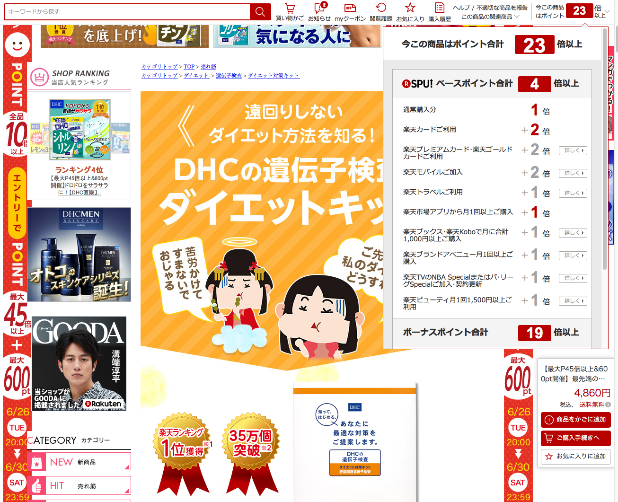Open GOODA magazine banner

pyautogui.click(x=79, y=363)
